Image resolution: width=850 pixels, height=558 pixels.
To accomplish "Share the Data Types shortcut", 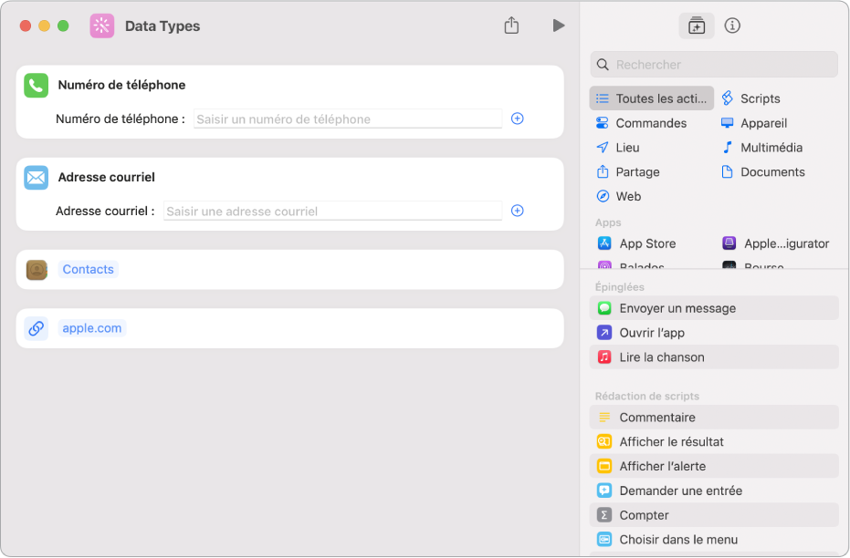I will (x=511, y=26).
